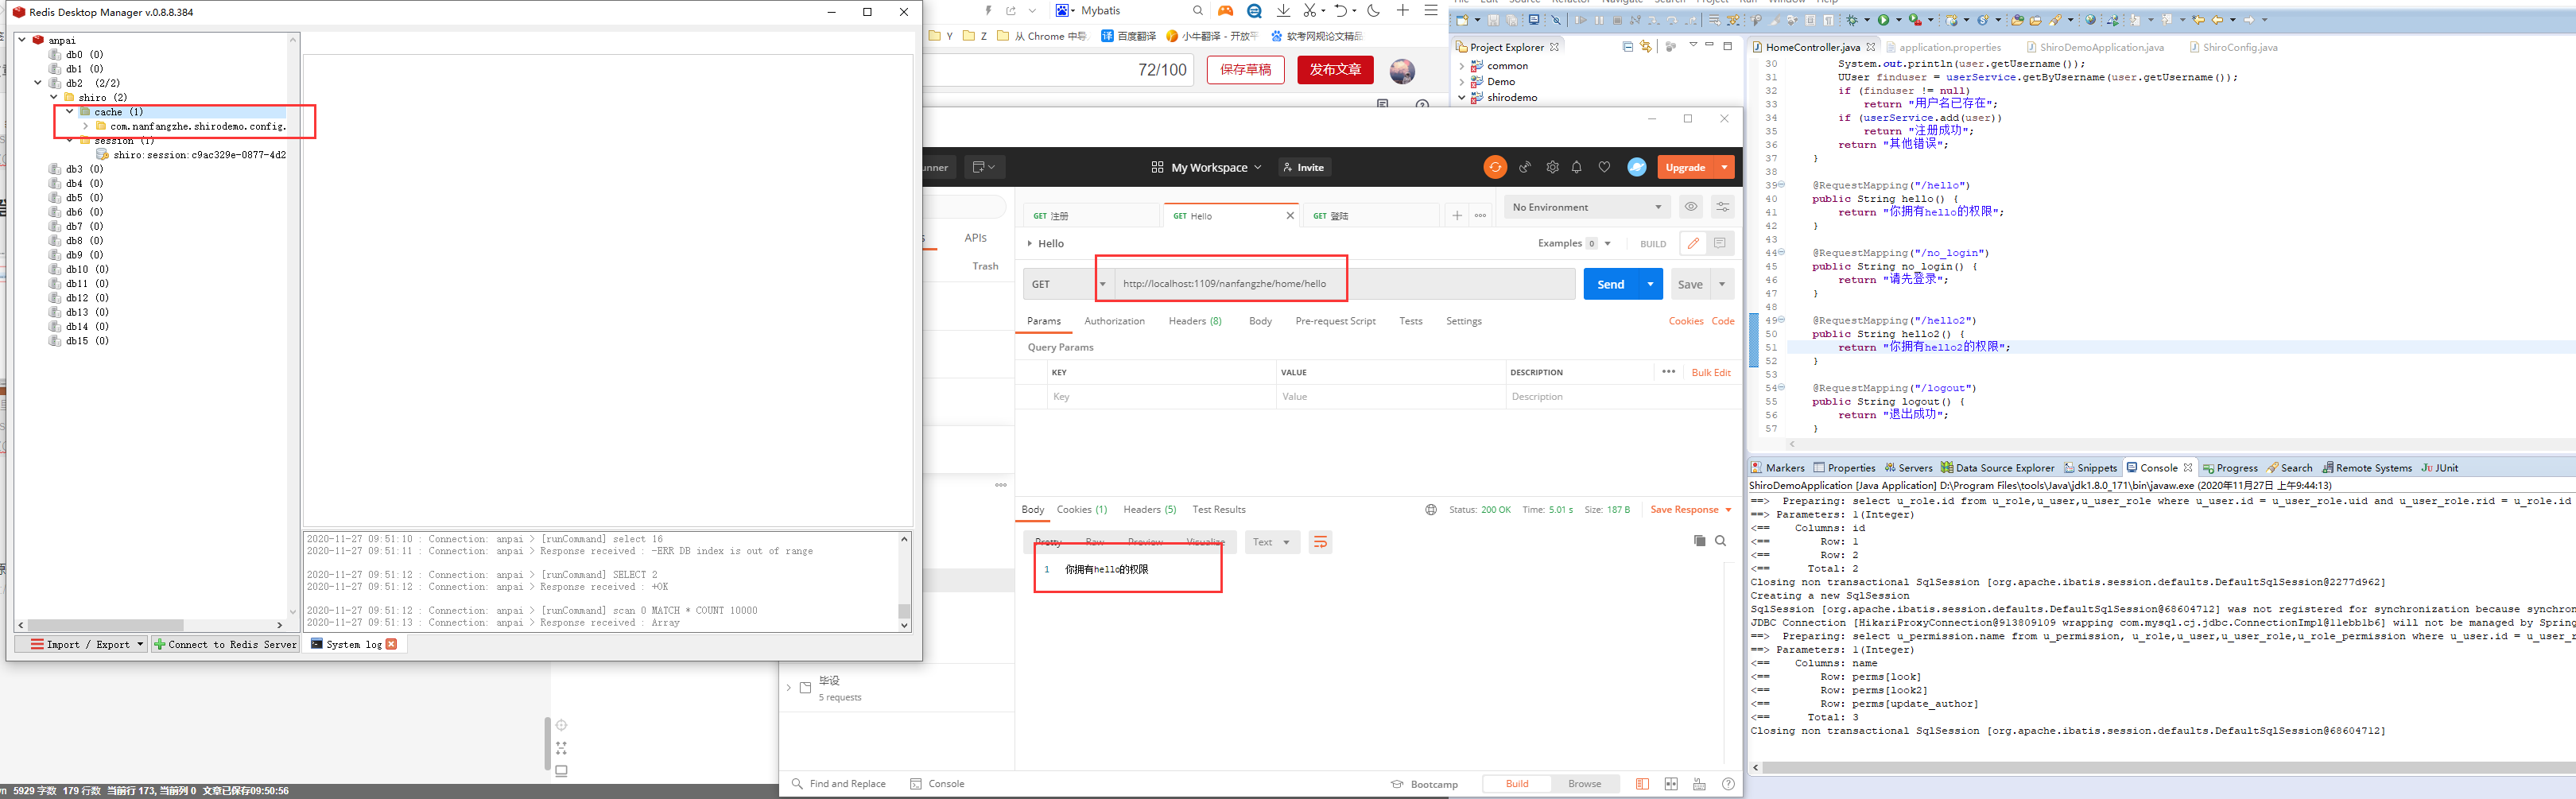Click Collapse All icon in Project Explorer
The width and height of the screenshot is (2576, 799).
(x=1627, y=46)
